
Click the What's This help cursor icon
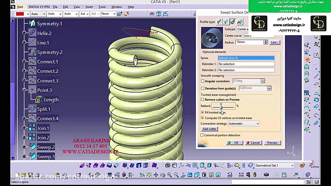pos(79,175)
